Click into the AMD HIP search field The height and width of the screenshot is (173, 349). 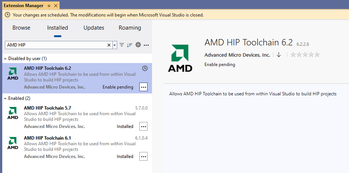click(56, 45)
